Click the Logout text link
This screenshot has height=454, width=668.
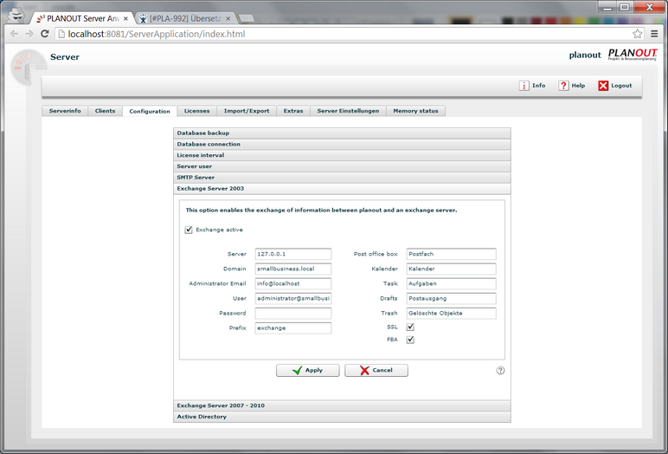(x=621, y=86)
